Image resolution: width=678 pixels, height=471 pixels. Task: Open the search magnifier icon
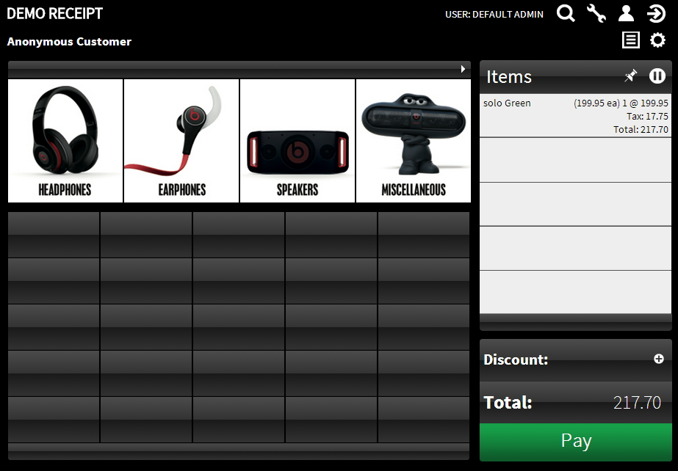click(x=566, y=14)
